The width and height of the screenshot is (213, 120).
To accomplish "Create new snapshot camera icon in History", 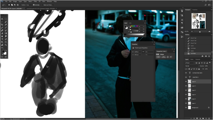I will pos(206,56).
